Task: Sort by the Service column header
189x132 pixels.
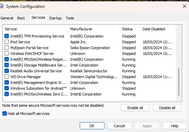Action: click(x=35, y=29)
